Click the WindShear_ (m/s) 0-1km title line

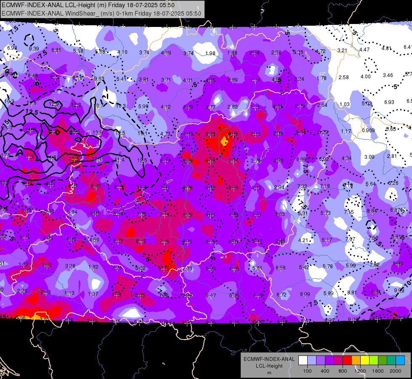[x=101, y=13]
